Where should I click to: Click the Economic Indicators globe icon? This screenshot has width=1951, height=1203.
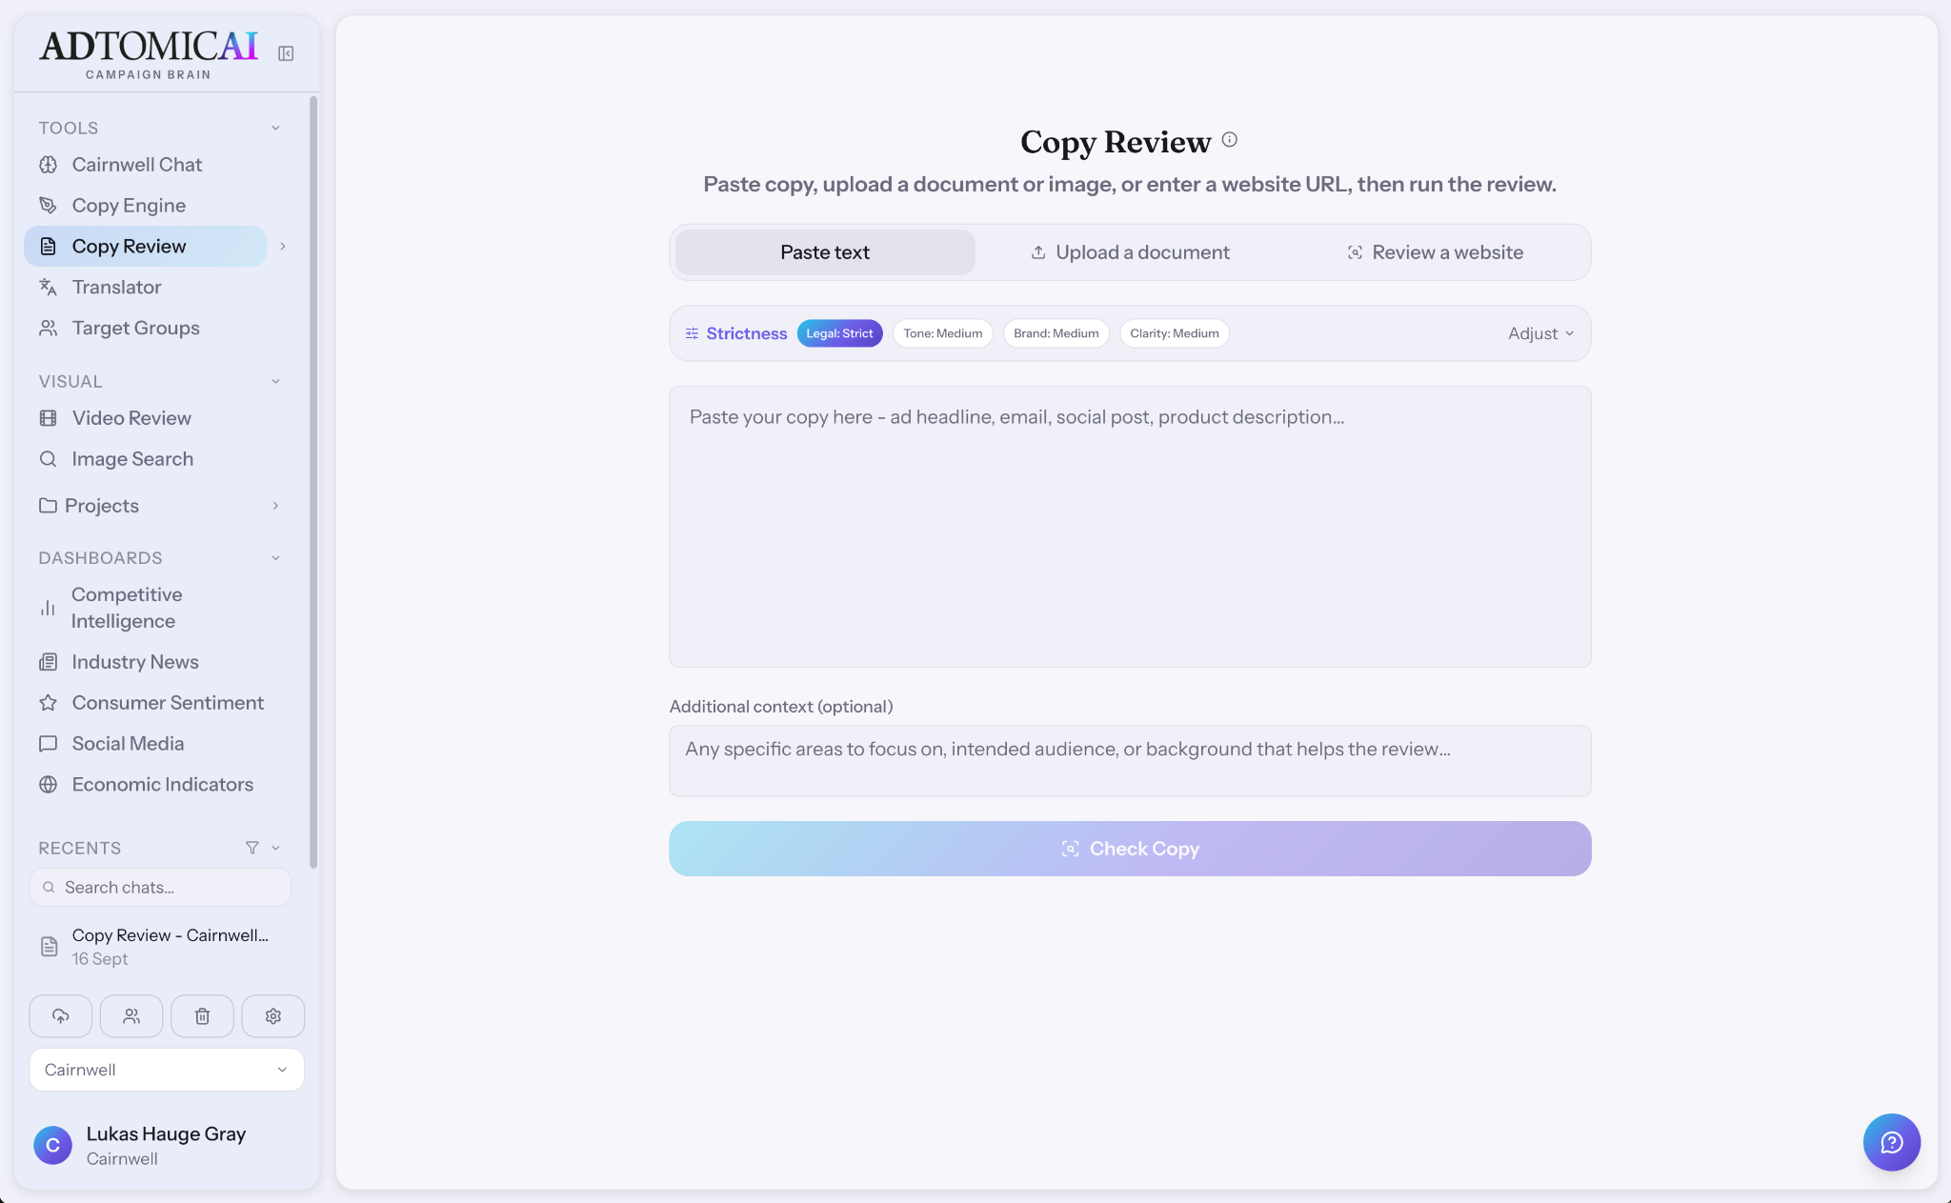click(48, 785)
